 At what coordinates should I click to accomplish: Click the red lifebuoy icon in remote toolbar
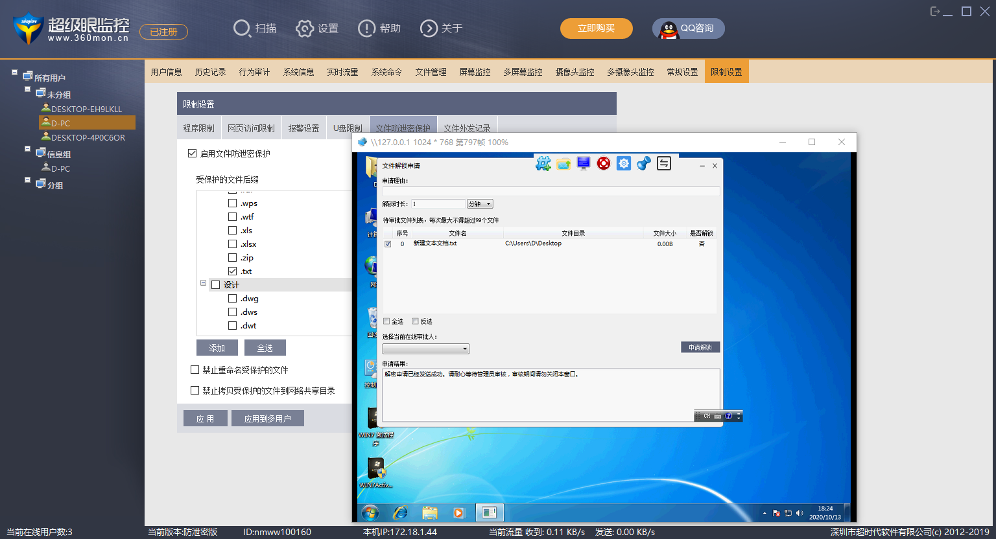604,163
